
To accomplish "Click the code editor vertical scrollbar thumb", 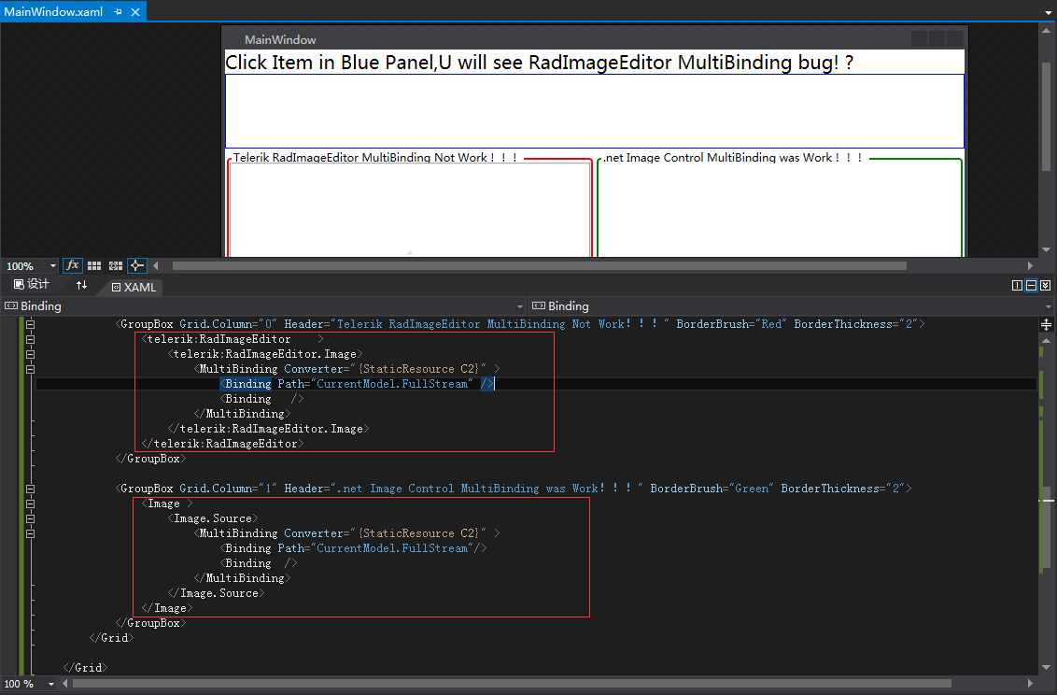I will tap(1046, 529).
